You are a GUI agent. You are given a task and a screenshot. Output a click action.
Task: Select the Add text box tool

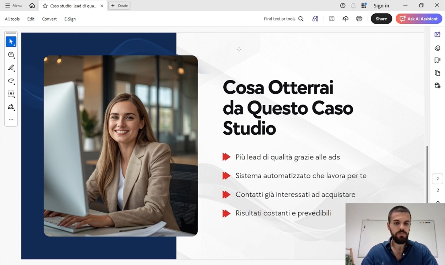pyautogui.click(x=11, y=94)
